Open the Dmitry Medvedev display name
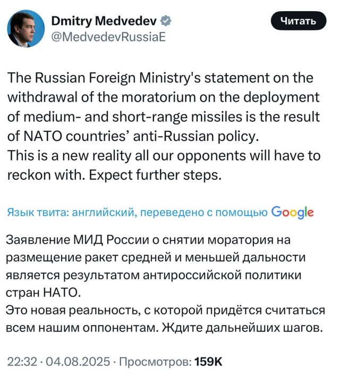Image resolution: width=340 pixels, height=375 pixels. click(104, 21)
